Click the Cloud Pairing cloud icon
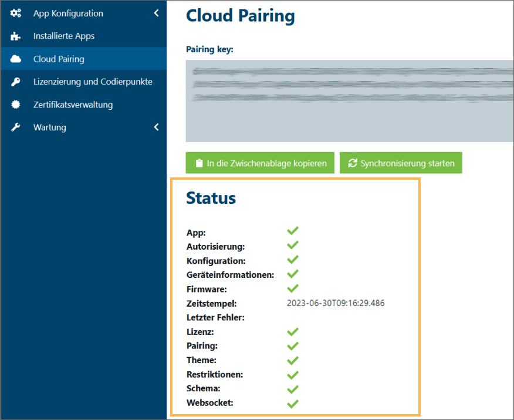The width and height of the screenshot is (514, 420). coord(15,59)
